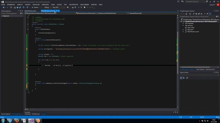This screenshot has width=220, height=123.
Task: Expand the Verweise node in explorer
Action: point(183,26)
